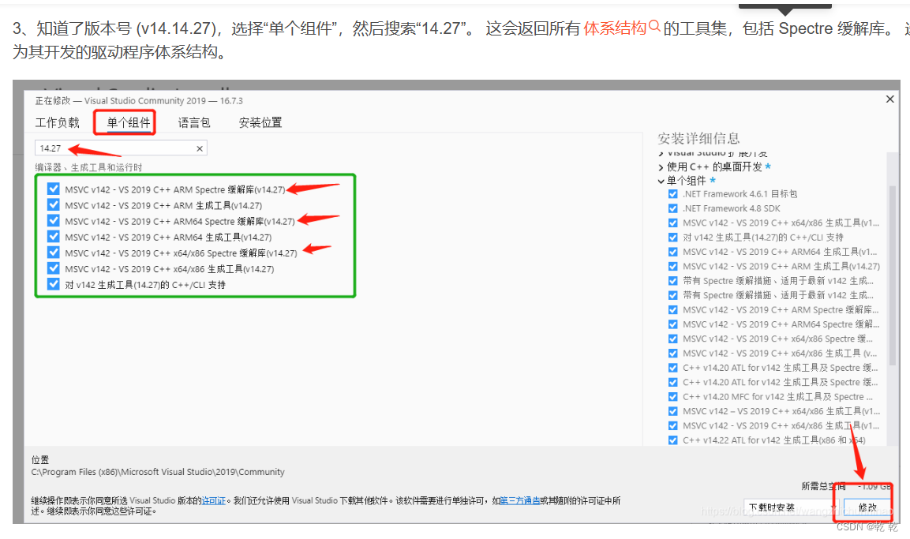910x539 pixels.
Task: Click the 安装详细信息 panel title
Action: tap(698, 138)
